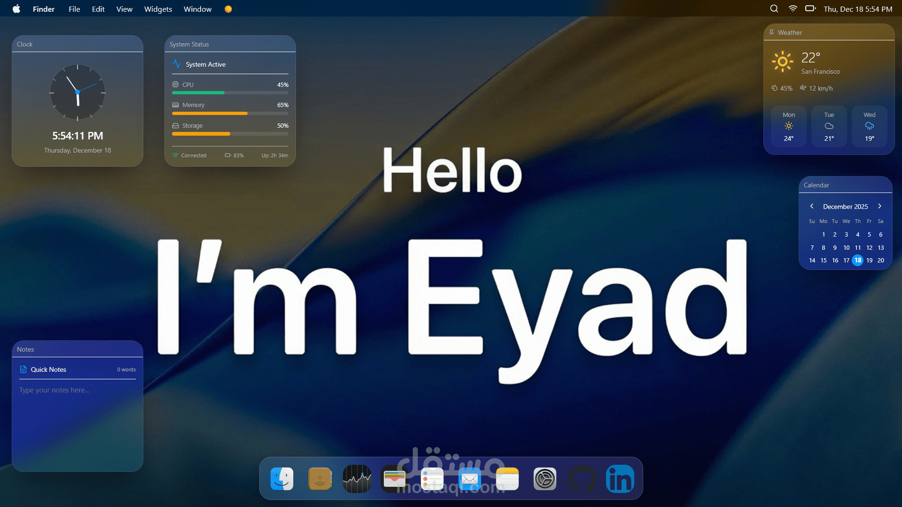Launch the Reminders app icon
This screenshot has width=902, height=507.
[x=432, y=479]
